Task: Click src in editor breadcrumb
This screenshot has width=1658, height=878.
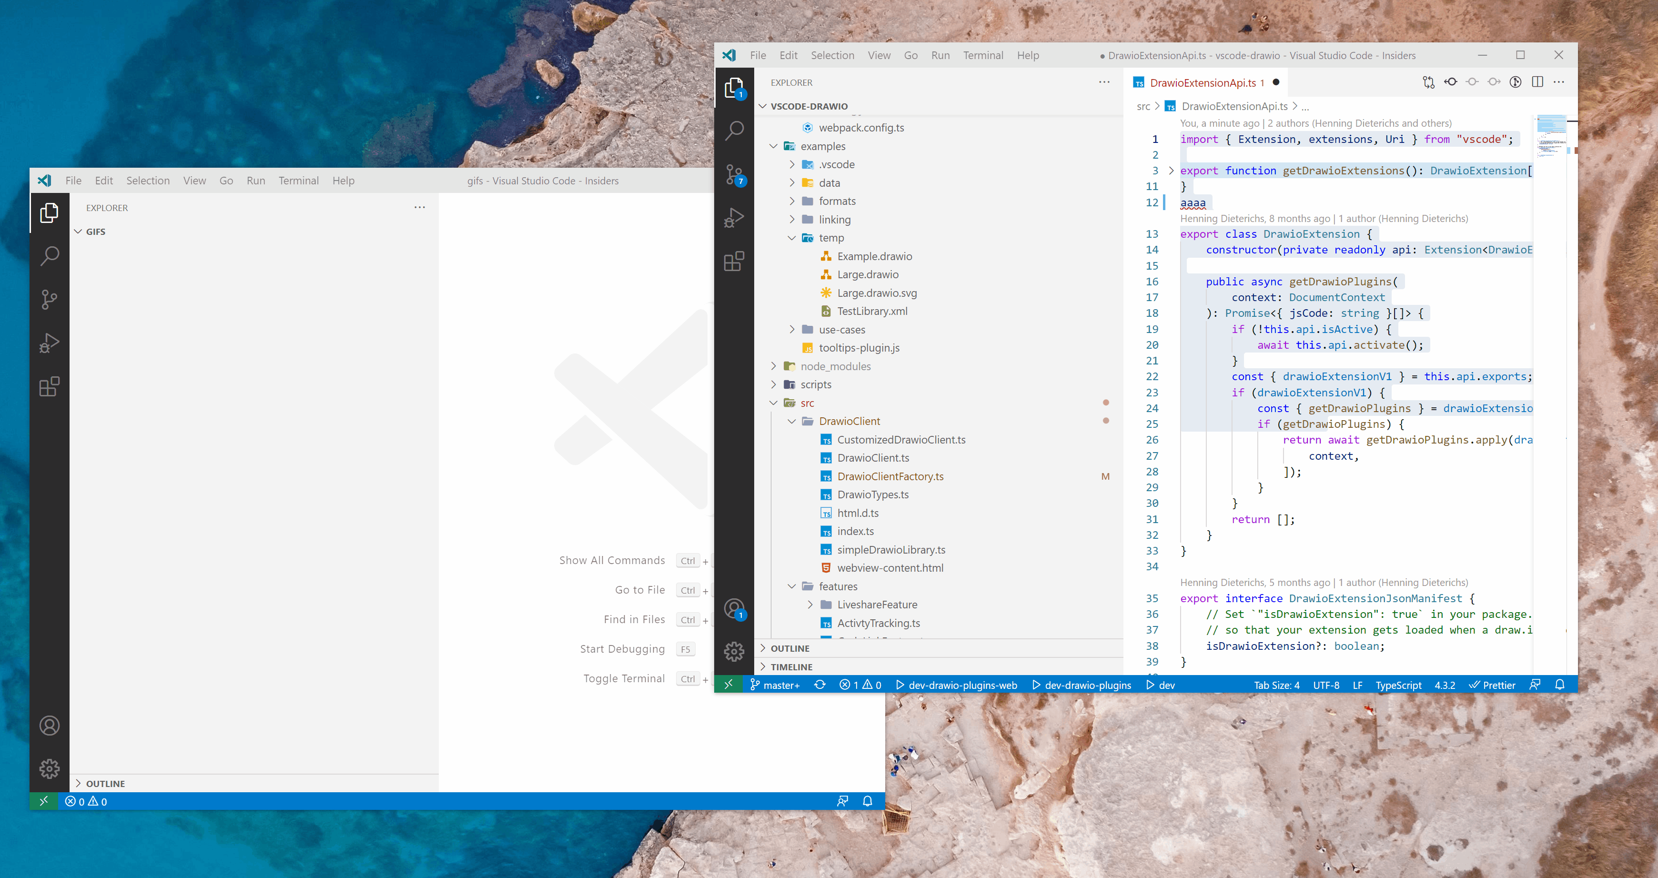Action: click(x=1143, y=106)
